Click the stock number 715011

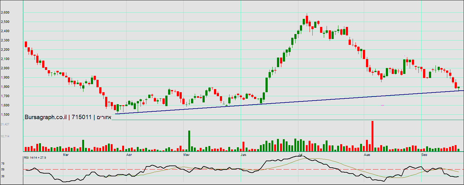tap(82, 117)
